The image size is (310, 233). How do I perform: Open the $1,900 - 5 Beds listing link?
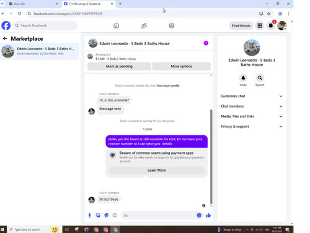point(116,59)
